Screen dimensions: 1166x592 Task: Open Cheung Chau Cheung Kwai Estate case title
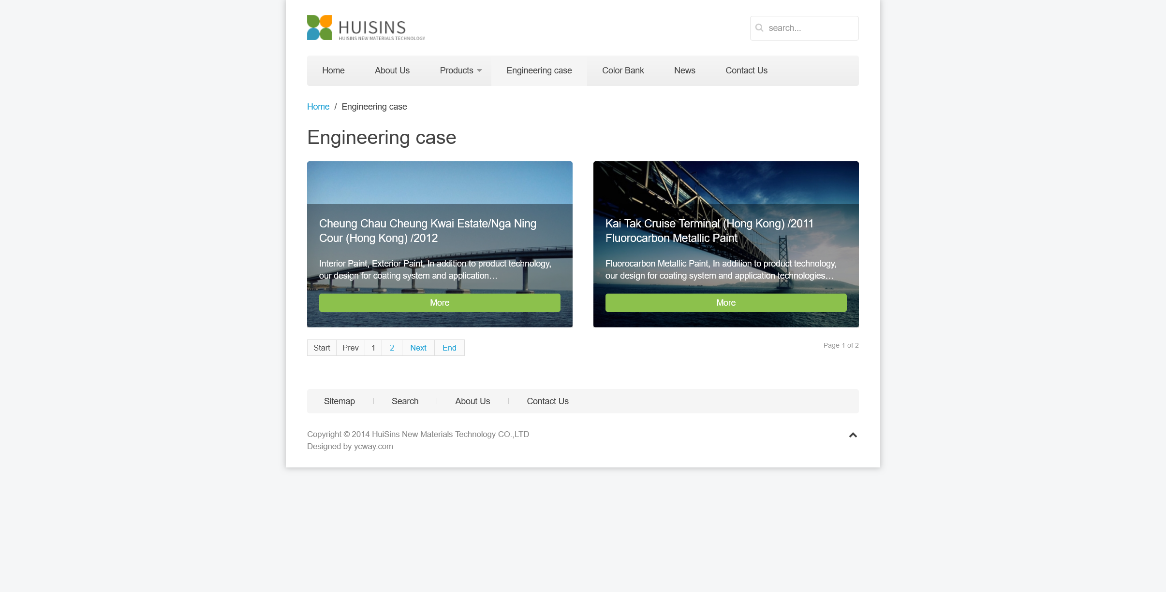[x=428, y=231]
